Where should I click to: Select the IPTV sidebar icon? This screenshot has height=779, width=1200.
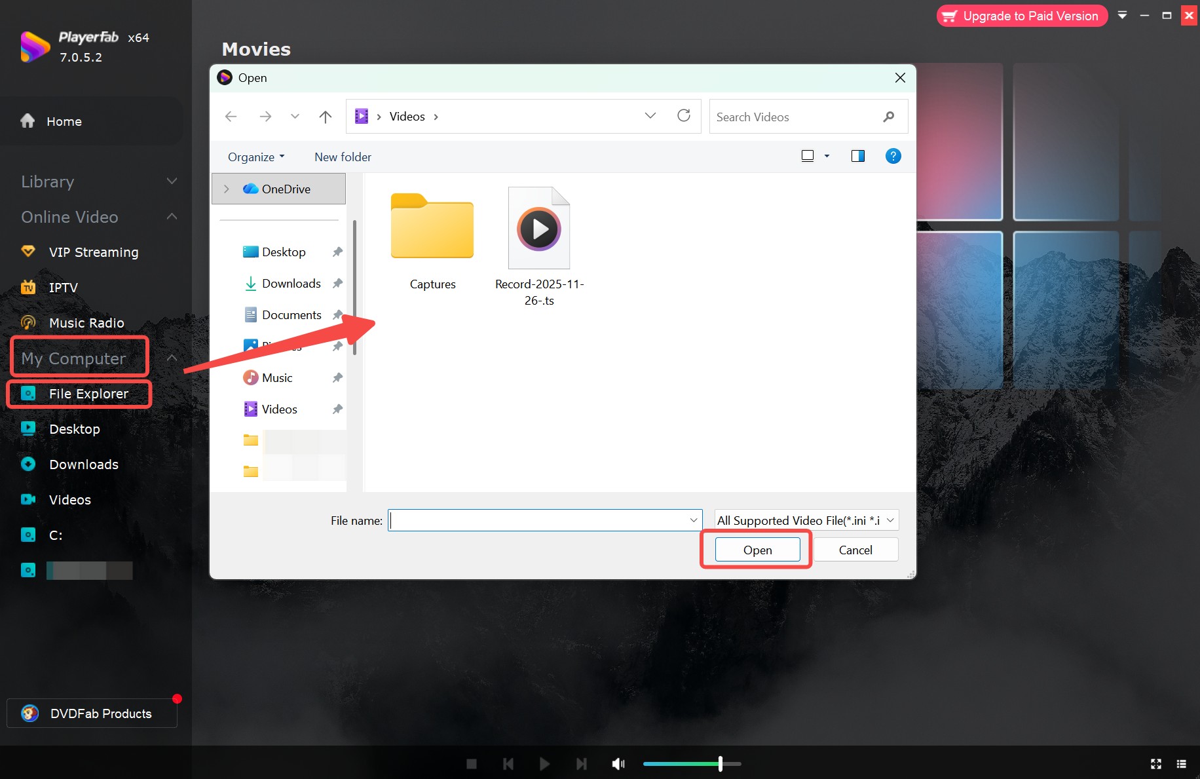tap(29, 287)
